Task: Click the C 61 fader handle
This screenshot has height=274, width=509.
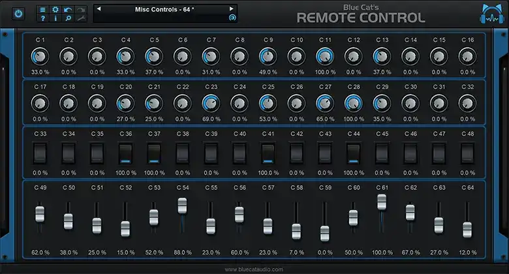Action: pyautogui.click(x=382, y=202)
